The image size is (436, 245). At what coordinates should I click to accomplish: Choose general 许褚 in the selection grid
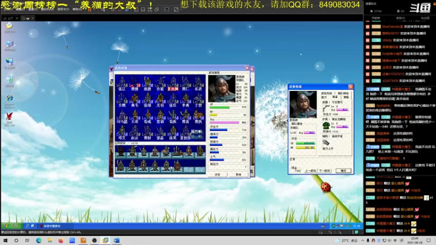pyautogui.click(x=160, y=83)
